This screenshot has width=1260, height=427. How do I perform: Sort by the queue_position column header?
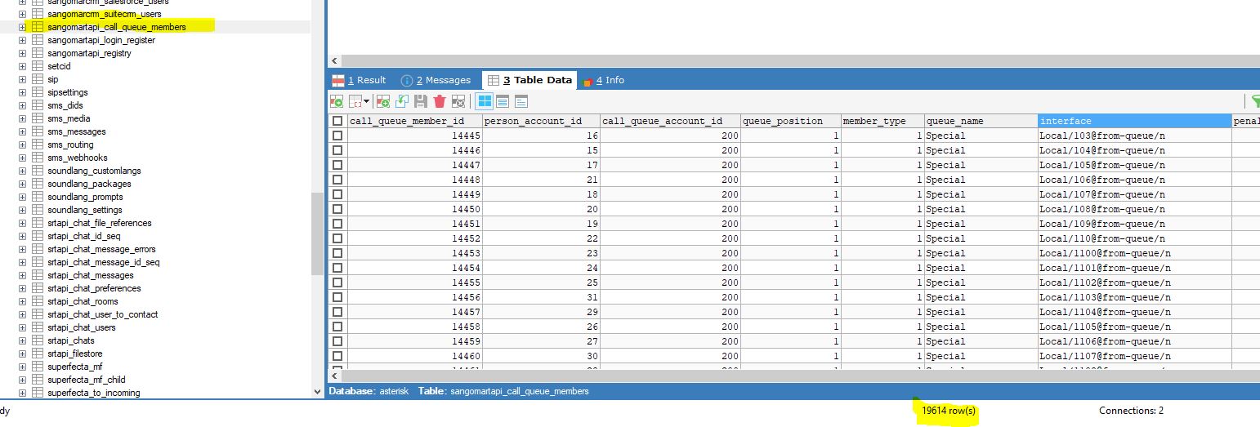[x=789, y=121]
